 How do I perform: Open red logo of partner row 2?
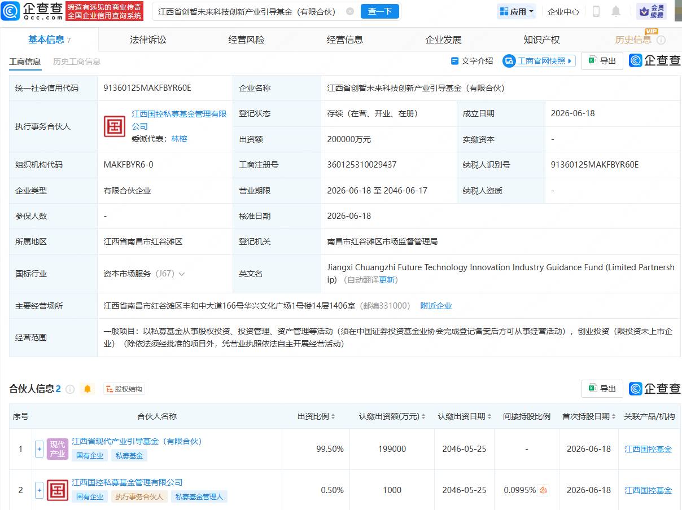coord(58,490)
